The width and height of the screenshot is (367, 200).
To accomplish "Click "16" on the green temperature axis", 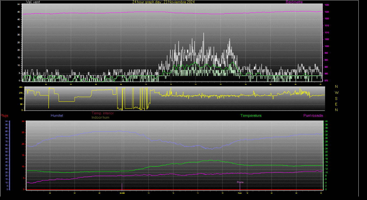I will click(x=327, y=162).
